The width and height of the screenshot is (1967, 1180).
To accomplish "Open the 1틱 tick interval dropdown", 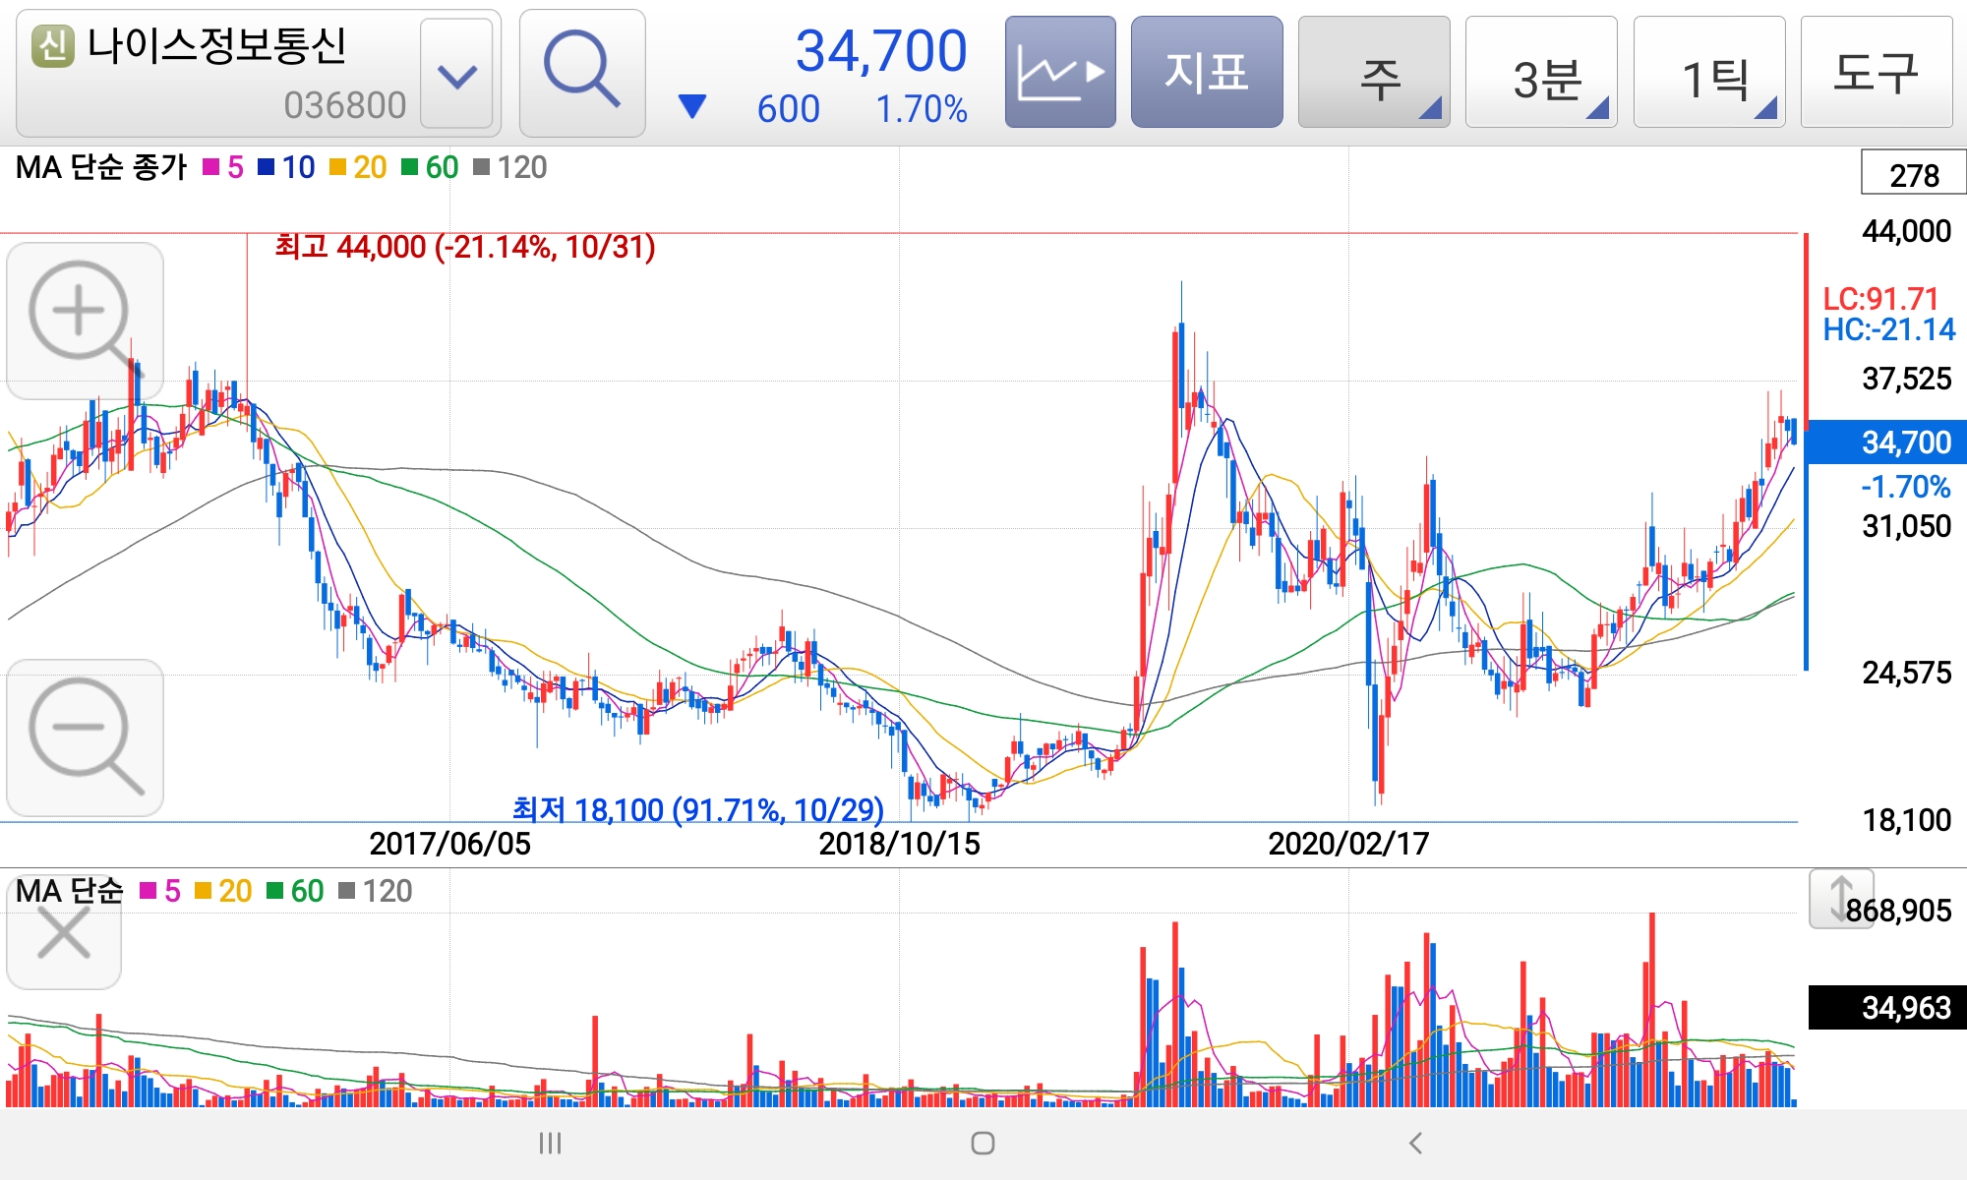I will click(1709, 73).
